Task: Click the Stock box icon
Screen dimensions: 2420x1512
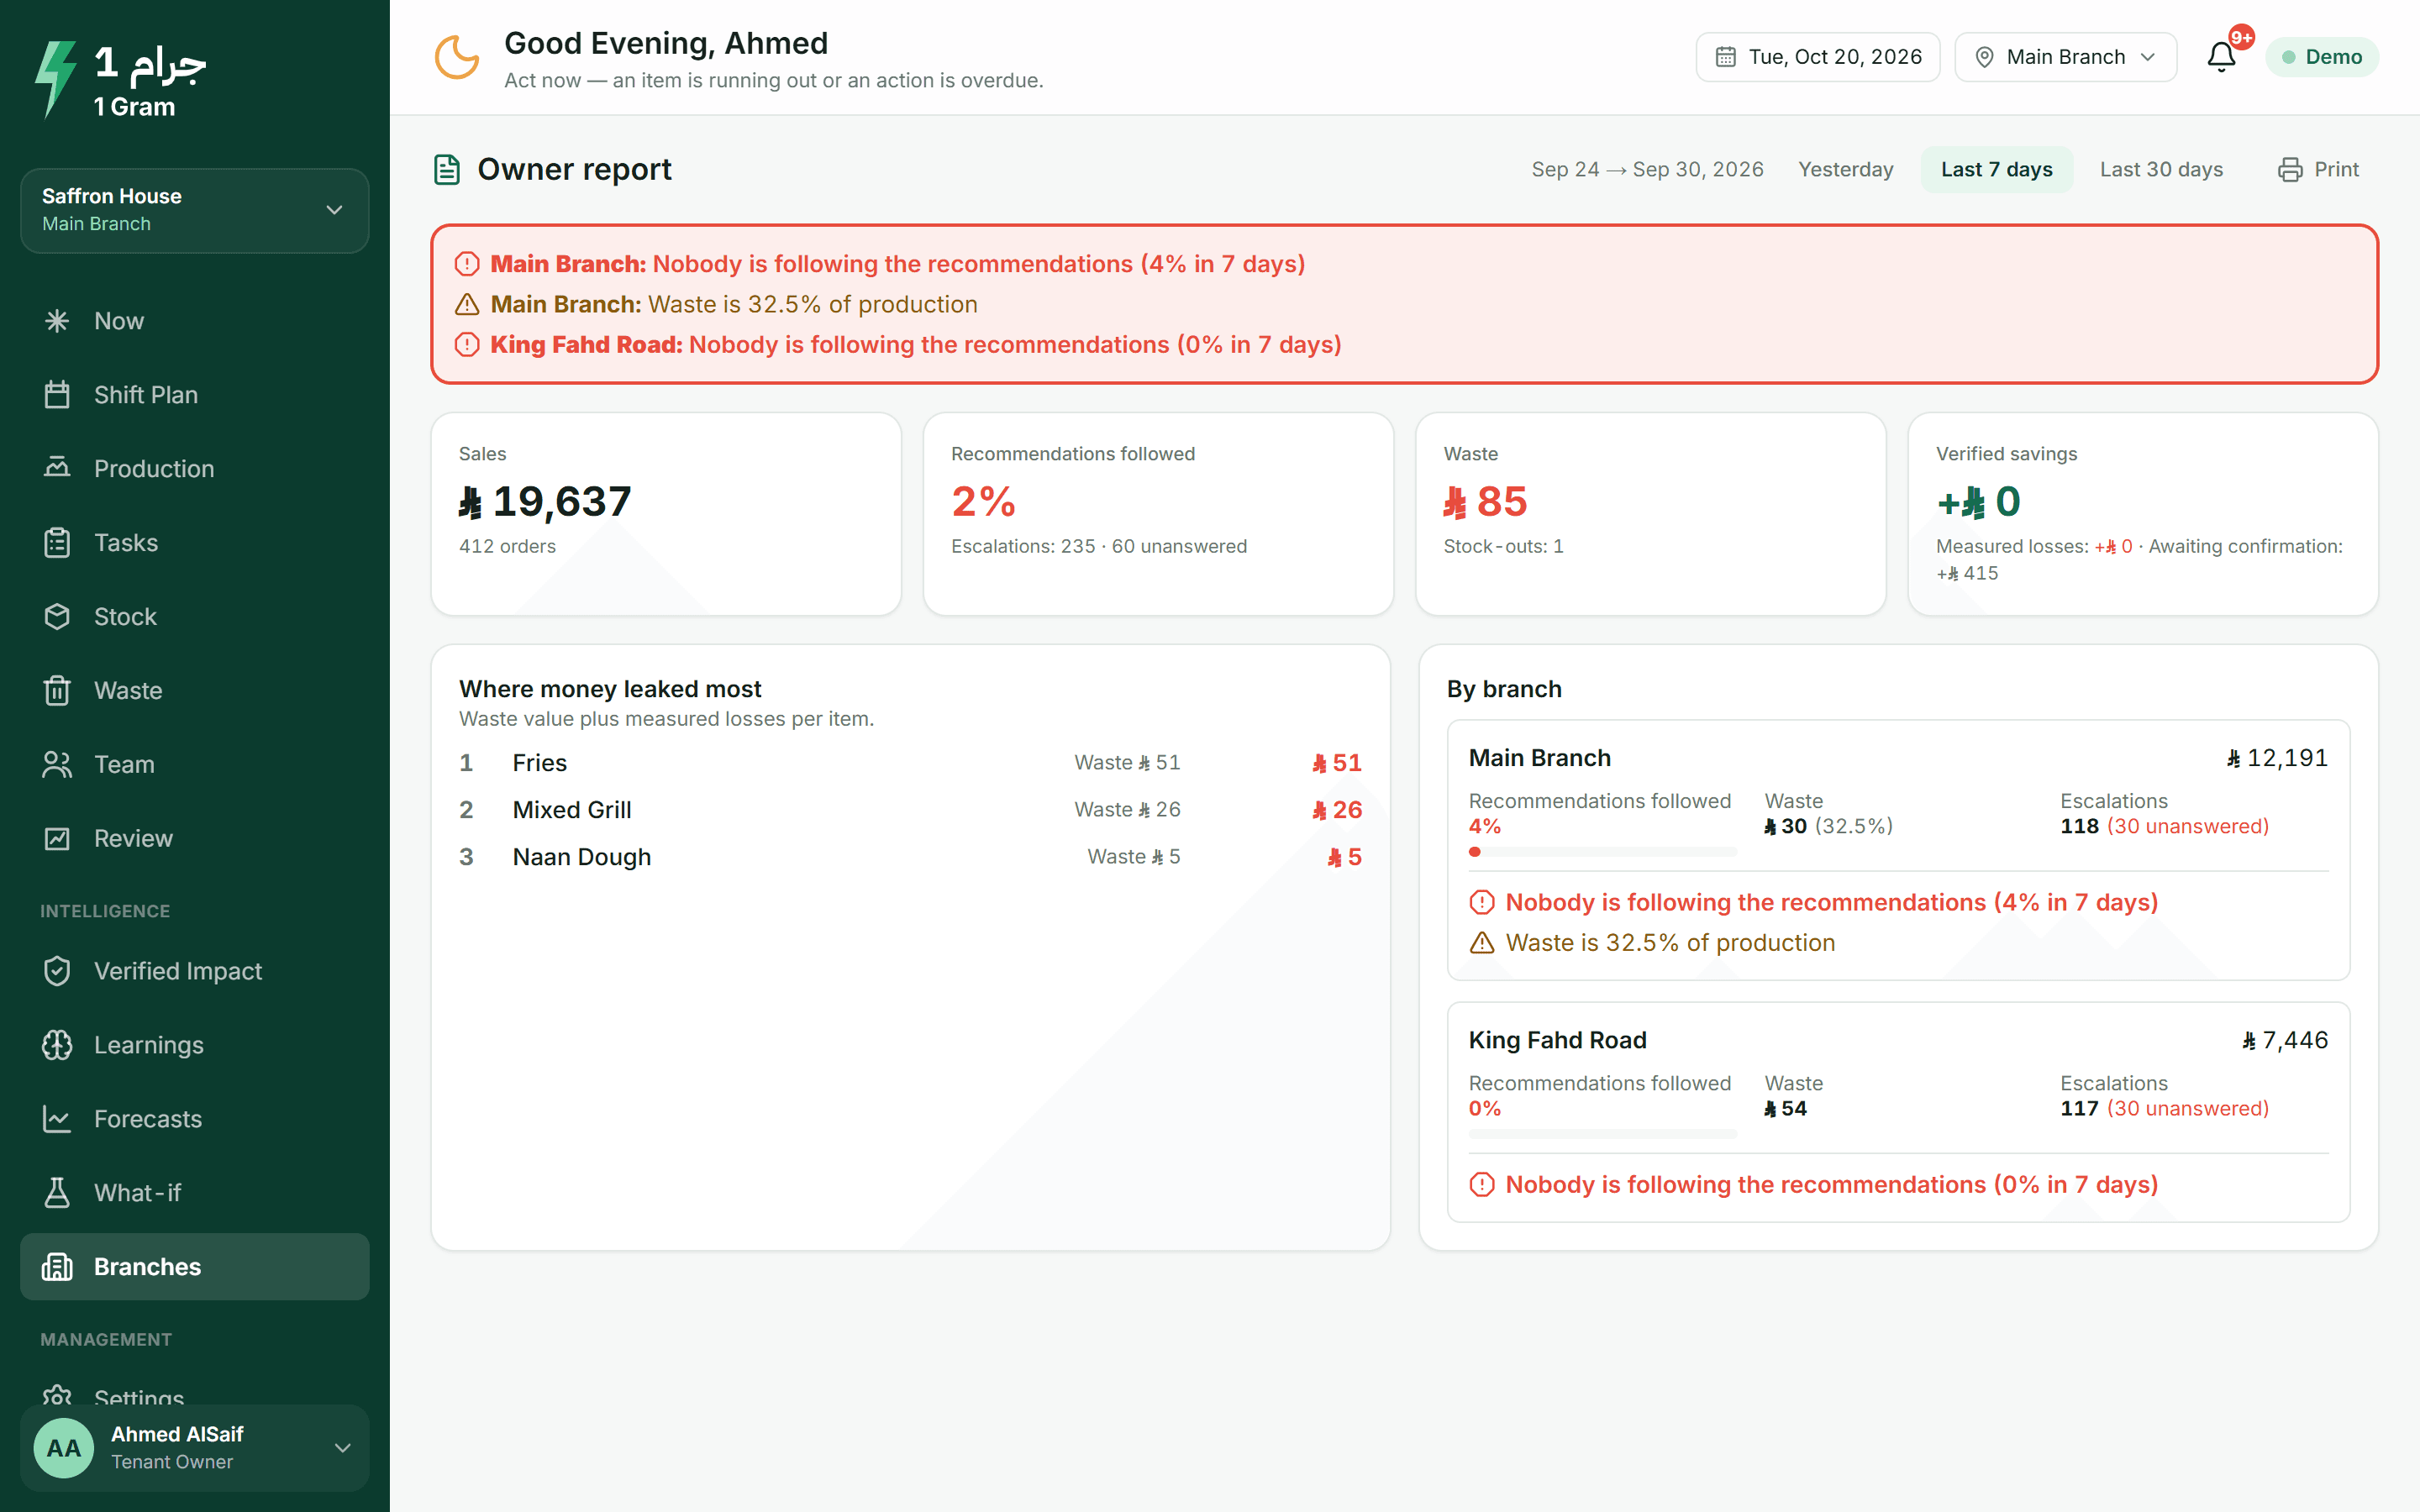Action: click(57, 616)
